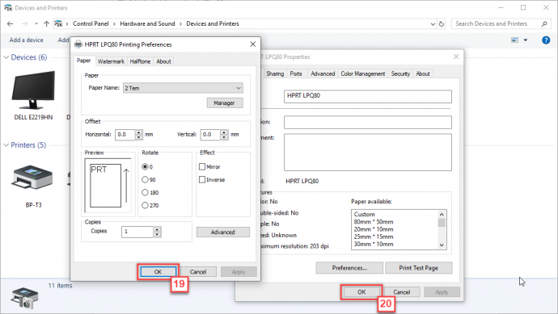Confirm Printing Preferences with OK

coord(158,272)
